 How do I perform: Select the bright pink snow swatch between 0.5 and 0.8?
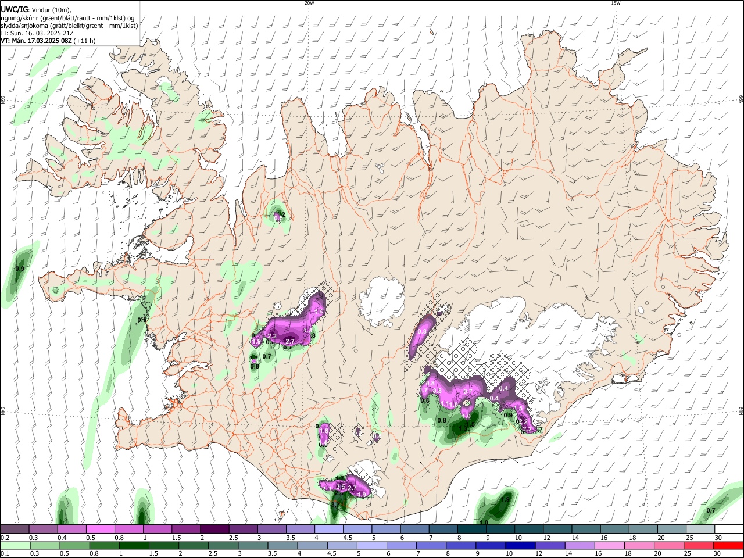click(x=100, y=530)
